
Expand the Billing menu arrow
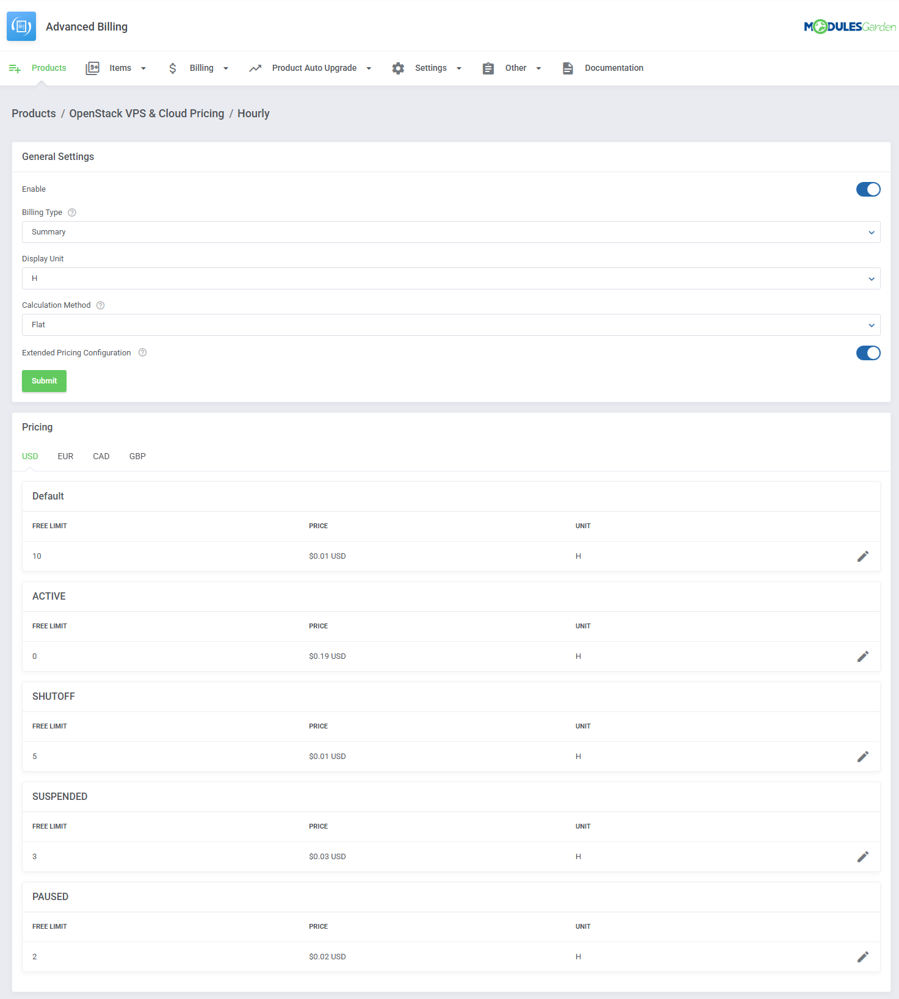tap(226, 68)
